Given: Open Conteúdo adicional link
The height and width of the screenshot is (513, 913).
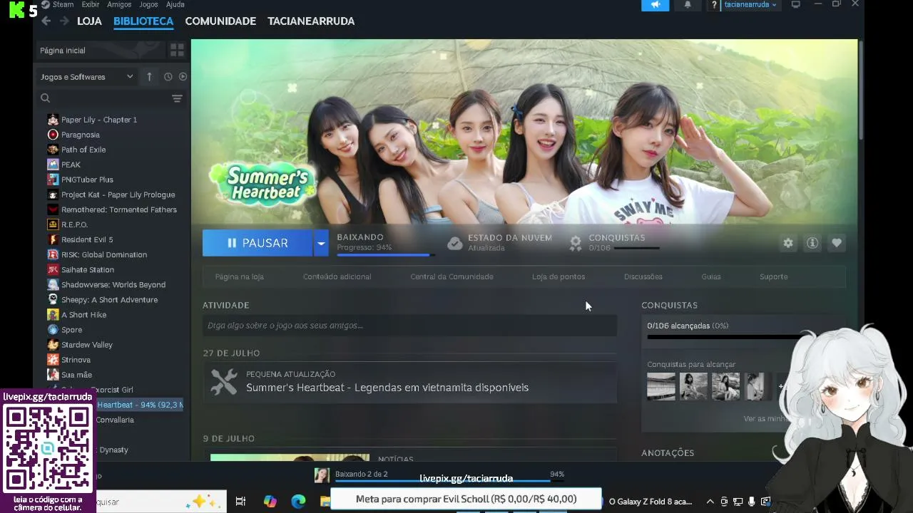Looking at the screenshot, I should click(337, 276).
